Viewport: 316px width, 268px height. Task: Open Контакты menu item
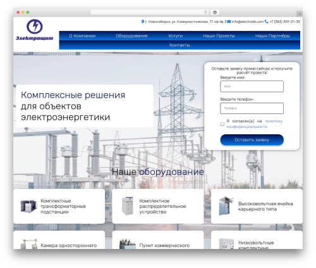[x=179, y=45]
